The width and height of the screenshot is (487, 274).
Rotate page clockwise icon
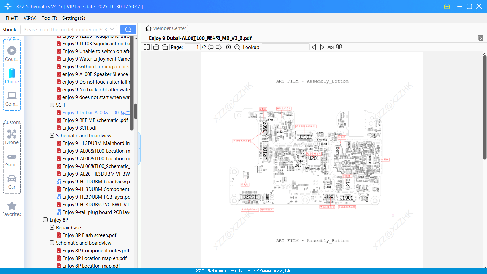pyautogui.click(x=165, y=47)
